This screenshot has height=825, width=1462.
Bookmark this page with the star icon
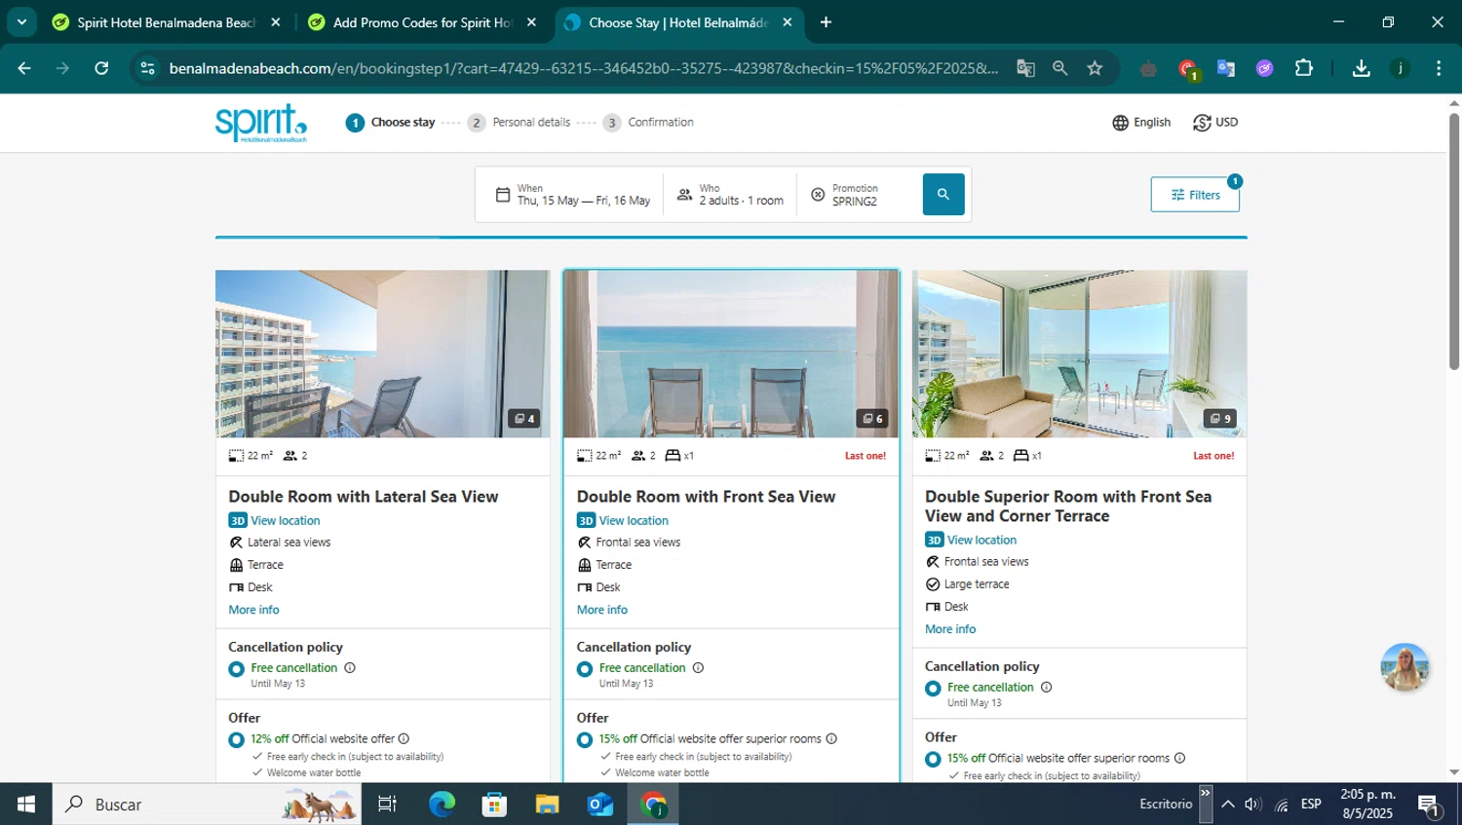(1095, 68)
